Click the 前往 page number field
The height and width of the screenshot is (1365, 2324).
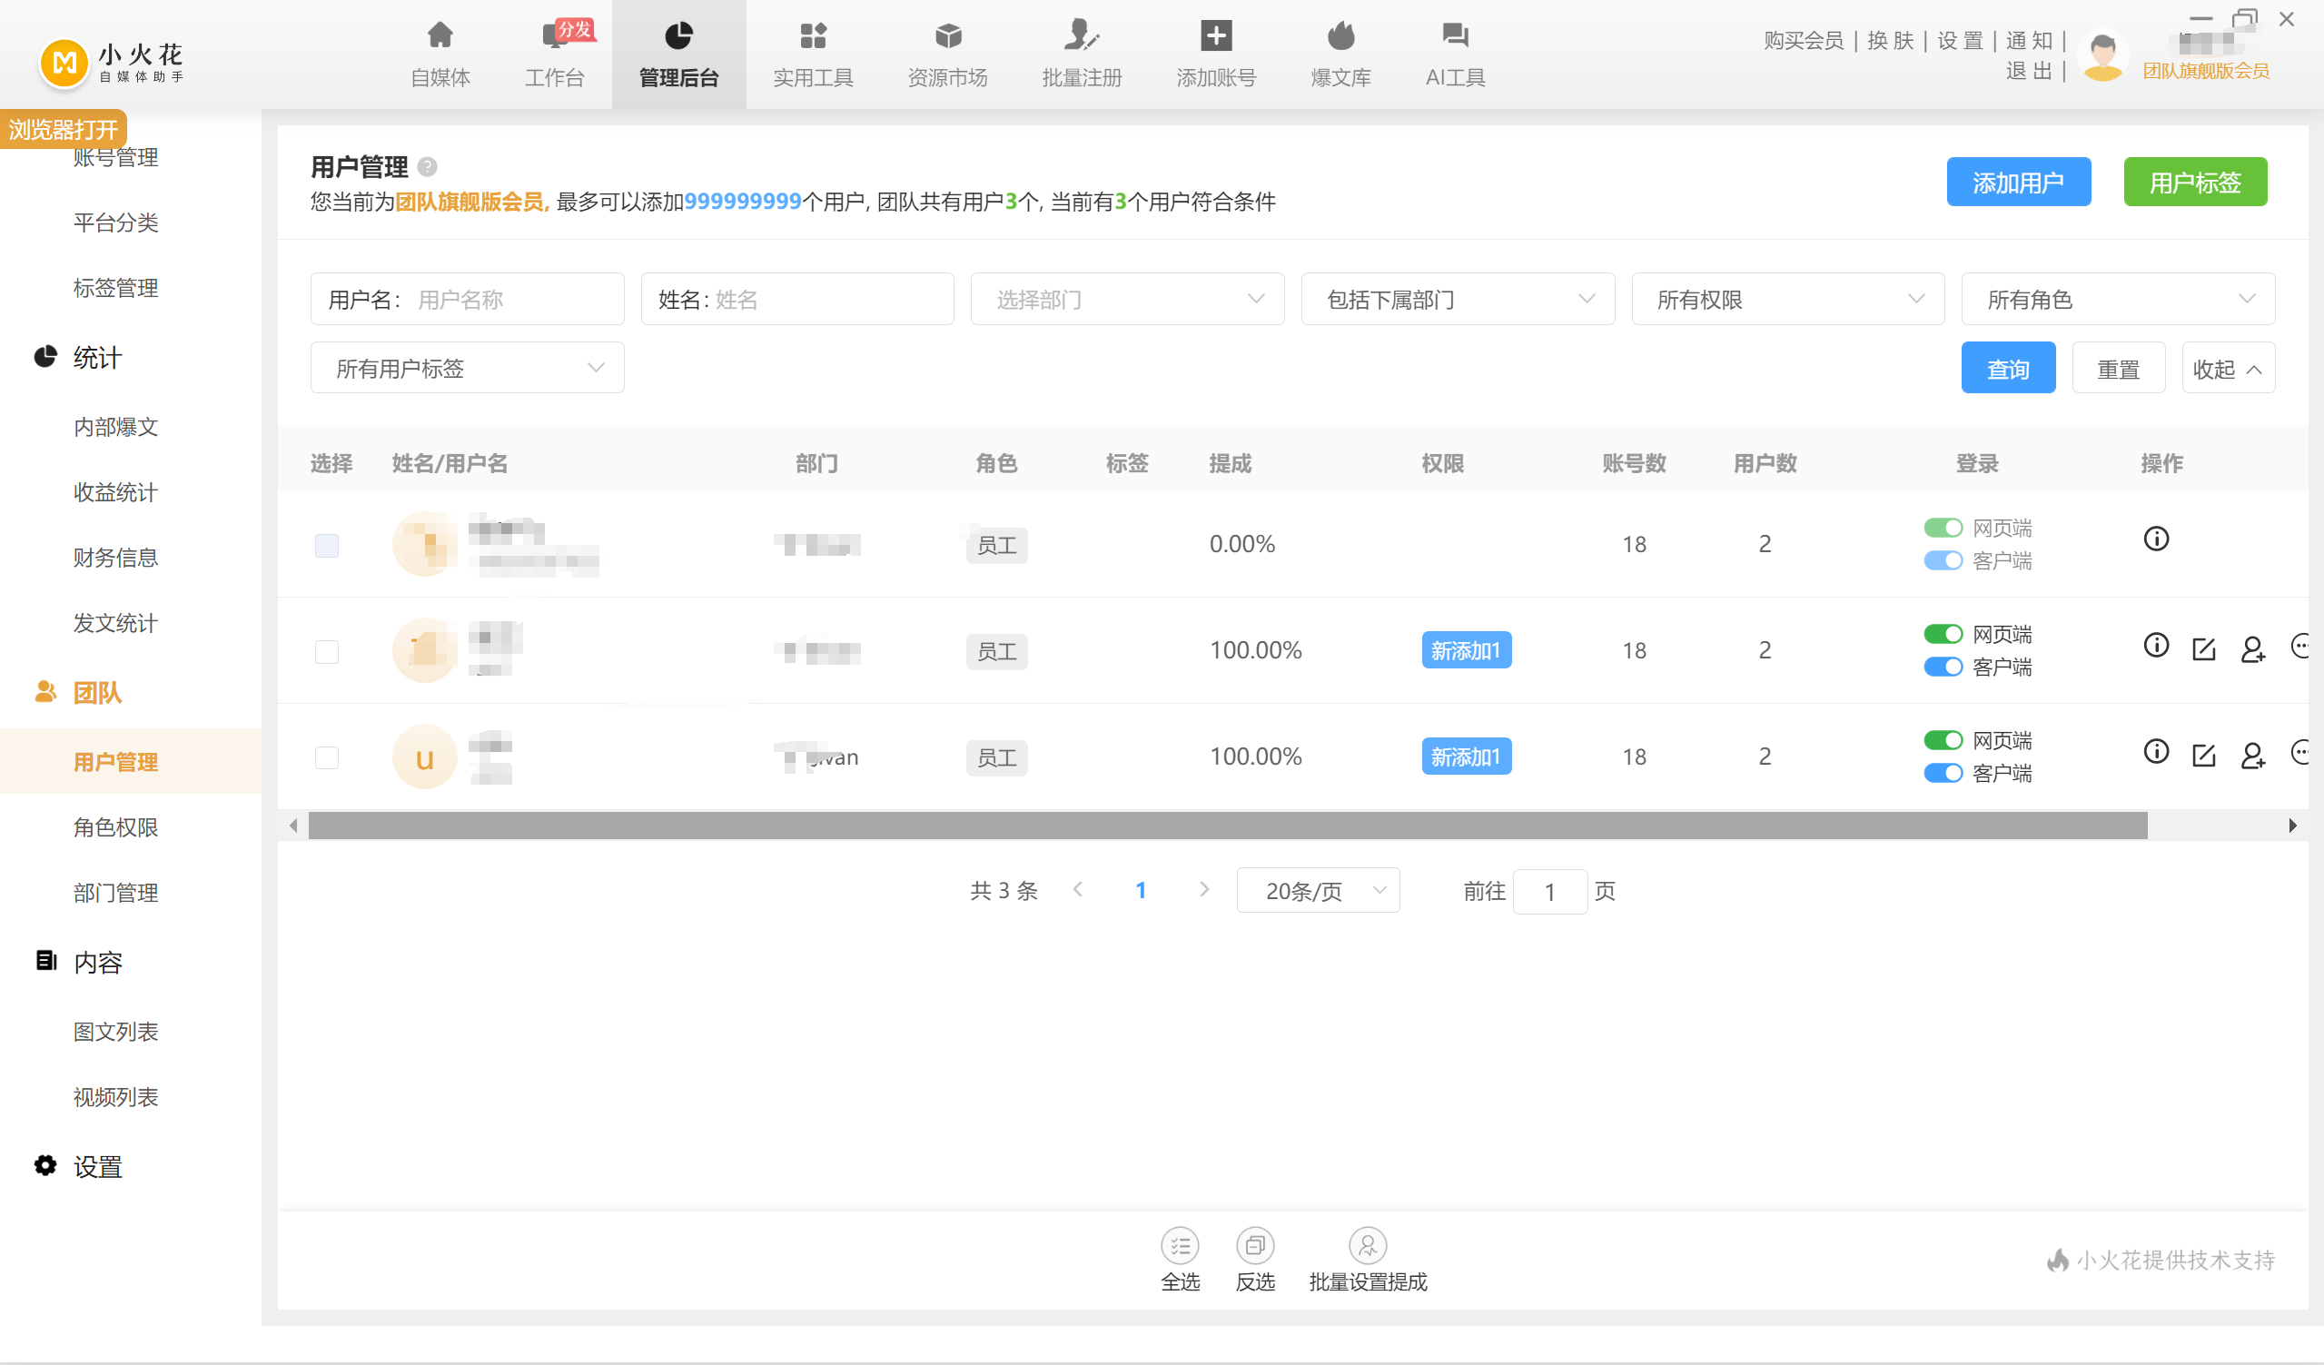click(x=1549, y=891)
